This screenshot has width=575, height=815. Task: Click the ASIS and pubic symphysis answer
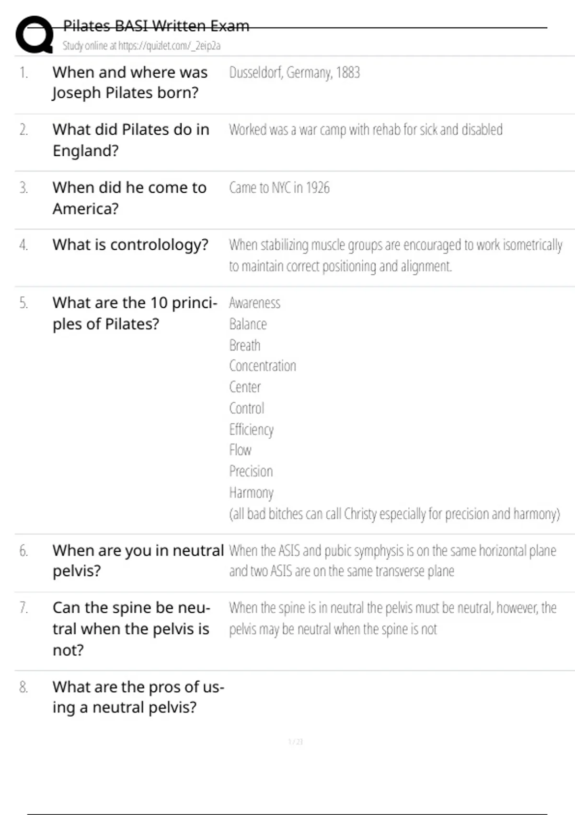[392, 560]
